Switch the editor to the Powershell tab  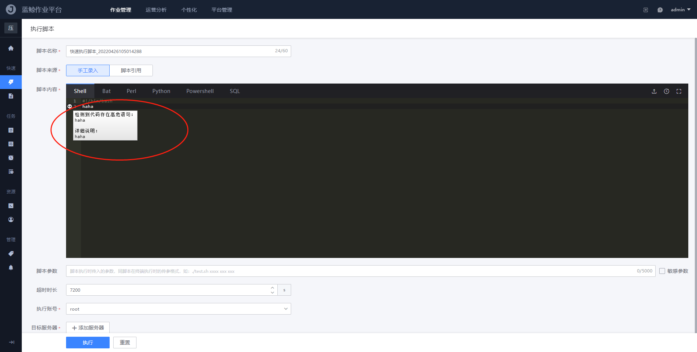(200, 91)
